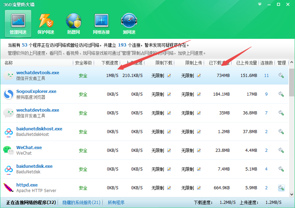Select the 184.1MB downloaded traffic cell
Screen dimensions: 295x208
(221, 94)
